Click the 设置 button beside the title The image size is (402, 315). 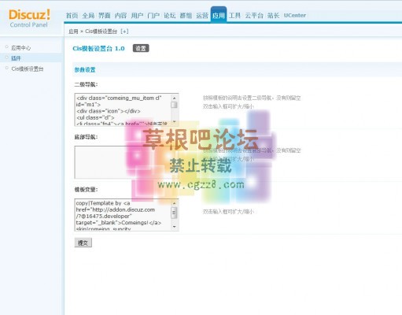141,48
